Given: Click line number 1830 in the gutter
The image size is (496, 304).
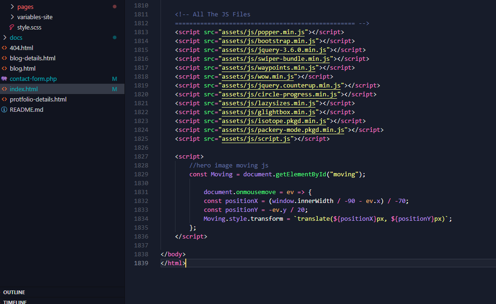Looking at the screenshot, I should [141, 183].
